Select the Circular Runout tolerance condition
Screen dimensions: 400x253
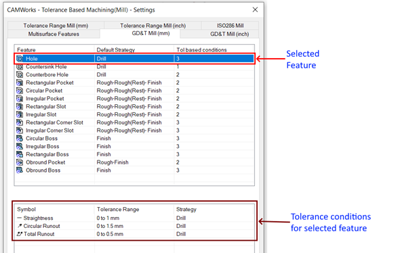(134, 226)
